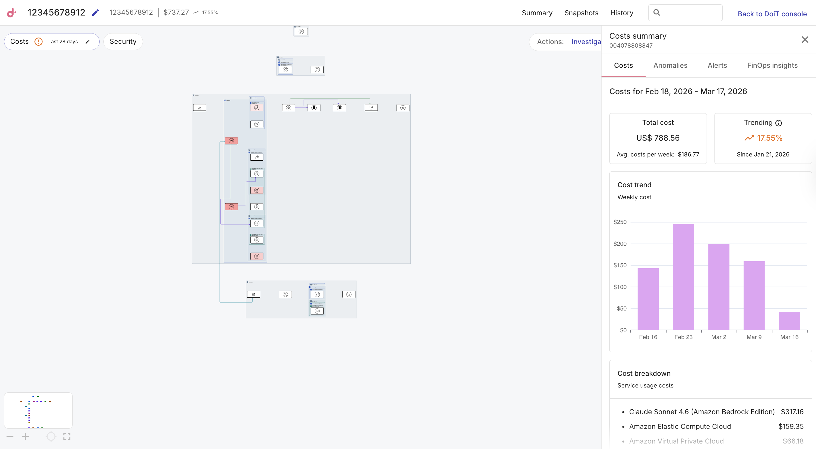Click the pencil edit icon beside the account name
816x449 pixels.
95,12
